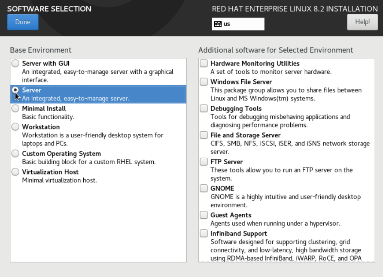The width and height of the screenshot is (383, 277).
Task: Click the selected Server radio button
Action: click(15, 90)
